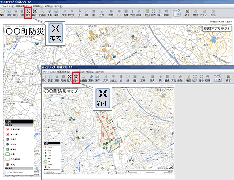Click the red-boxed 拡大 zoom-in icon in back window
This screenshot has height=180, width=234.
pyautogui.click(x=28, y=13)
